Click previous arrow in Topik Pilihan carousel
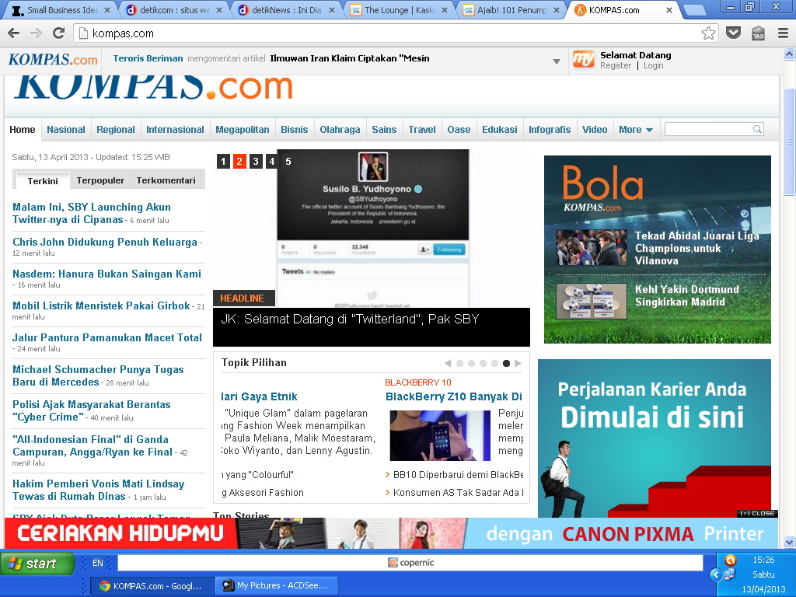Viewport: 796px width, 597px height. click(x=448, y=363)
